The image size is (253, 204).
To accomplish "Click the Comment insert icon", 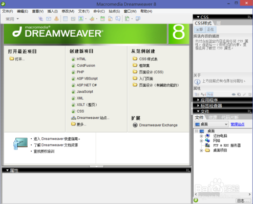I will pos(118,18).
